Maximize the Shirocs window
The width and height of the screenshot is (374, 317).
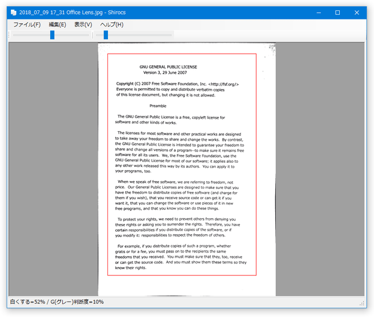(337, 13)
